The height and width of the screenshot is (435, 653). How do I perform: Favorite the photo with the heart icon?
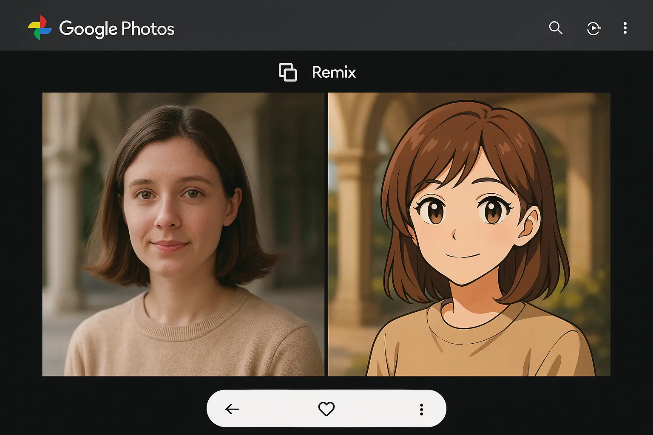pos(326,409)
